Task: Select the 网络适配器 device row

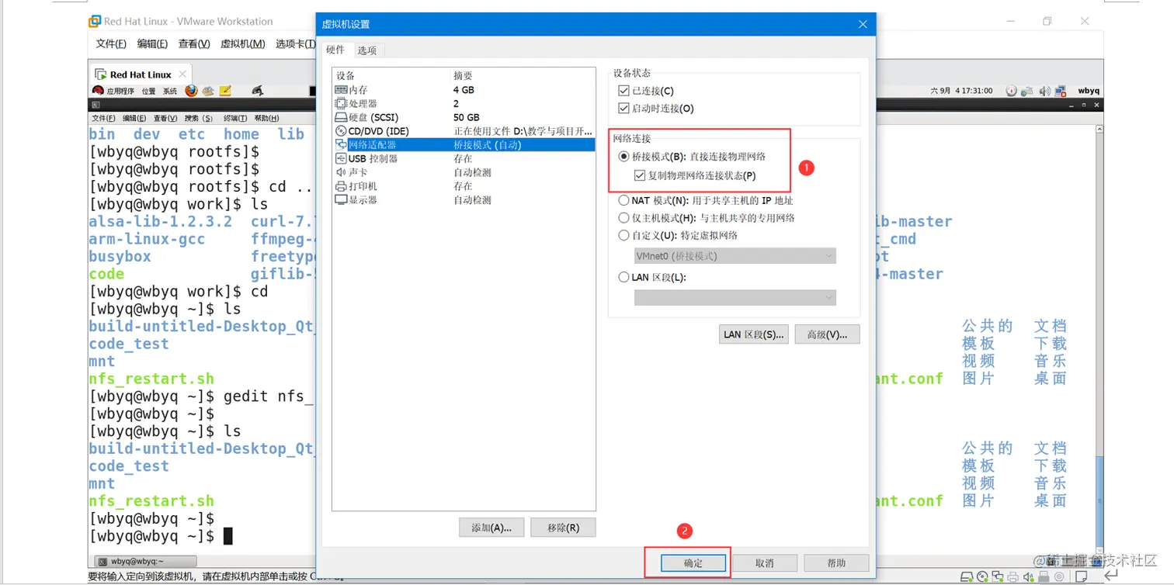Action: tap(464, 145)
